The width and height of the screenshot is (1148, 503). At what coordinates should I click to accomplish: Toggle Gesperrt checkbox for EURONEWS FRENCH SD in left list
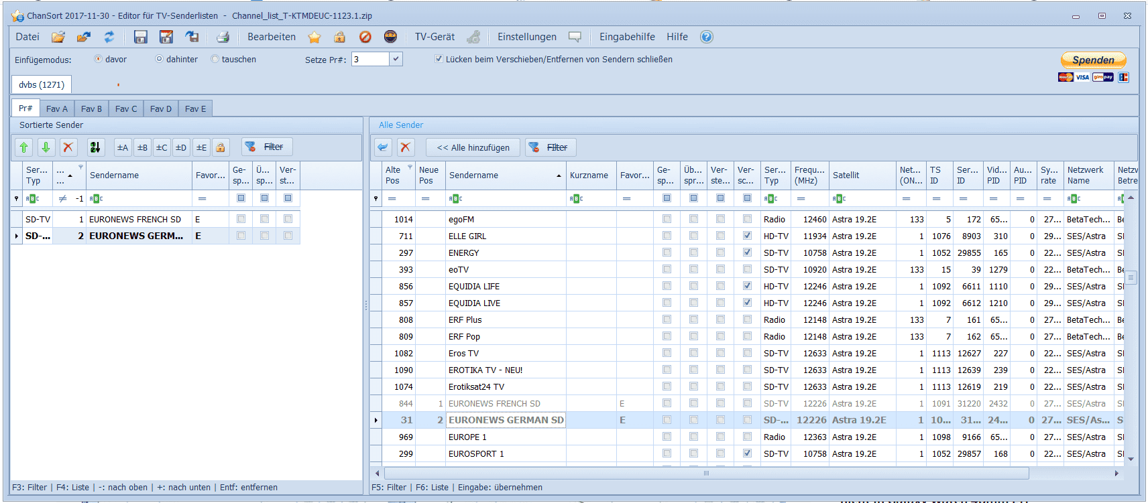[241, 219]
